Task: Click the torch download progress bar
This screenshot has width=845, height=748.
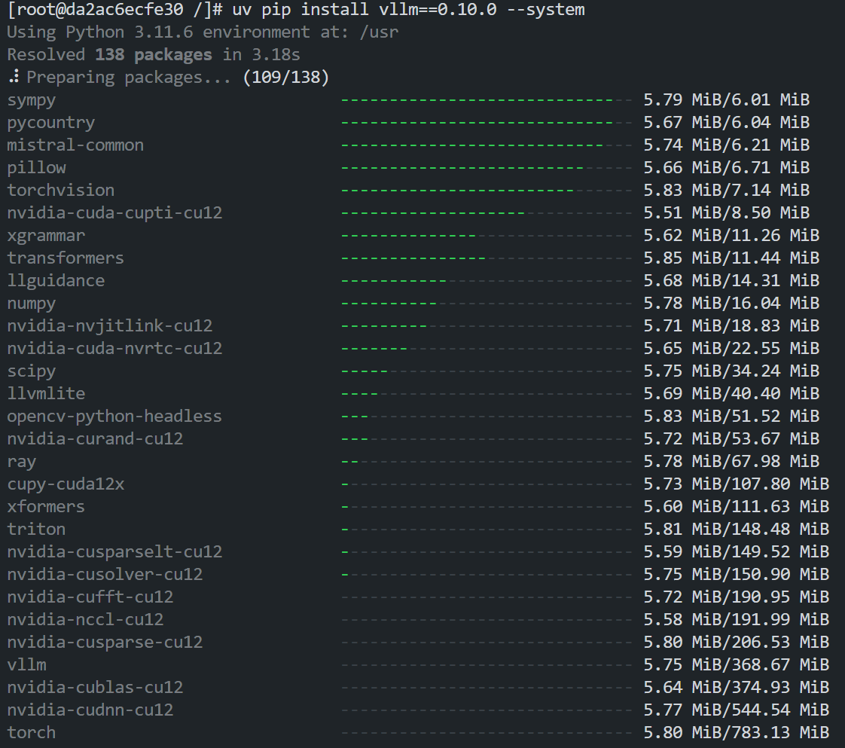Action: (x=487, y=733)
